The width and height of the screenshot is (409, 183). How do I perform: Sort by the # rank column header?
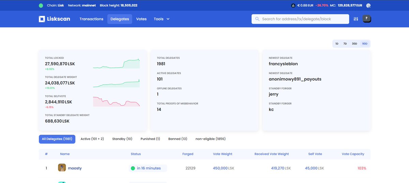click(x=46, y=154)
